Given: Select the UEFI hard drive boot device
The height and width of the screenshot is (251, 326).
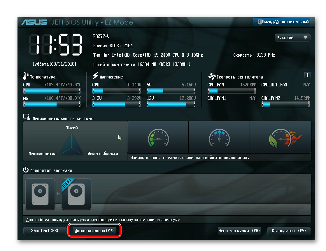Looking at the screenshot, I should click(x=76, y=194).
